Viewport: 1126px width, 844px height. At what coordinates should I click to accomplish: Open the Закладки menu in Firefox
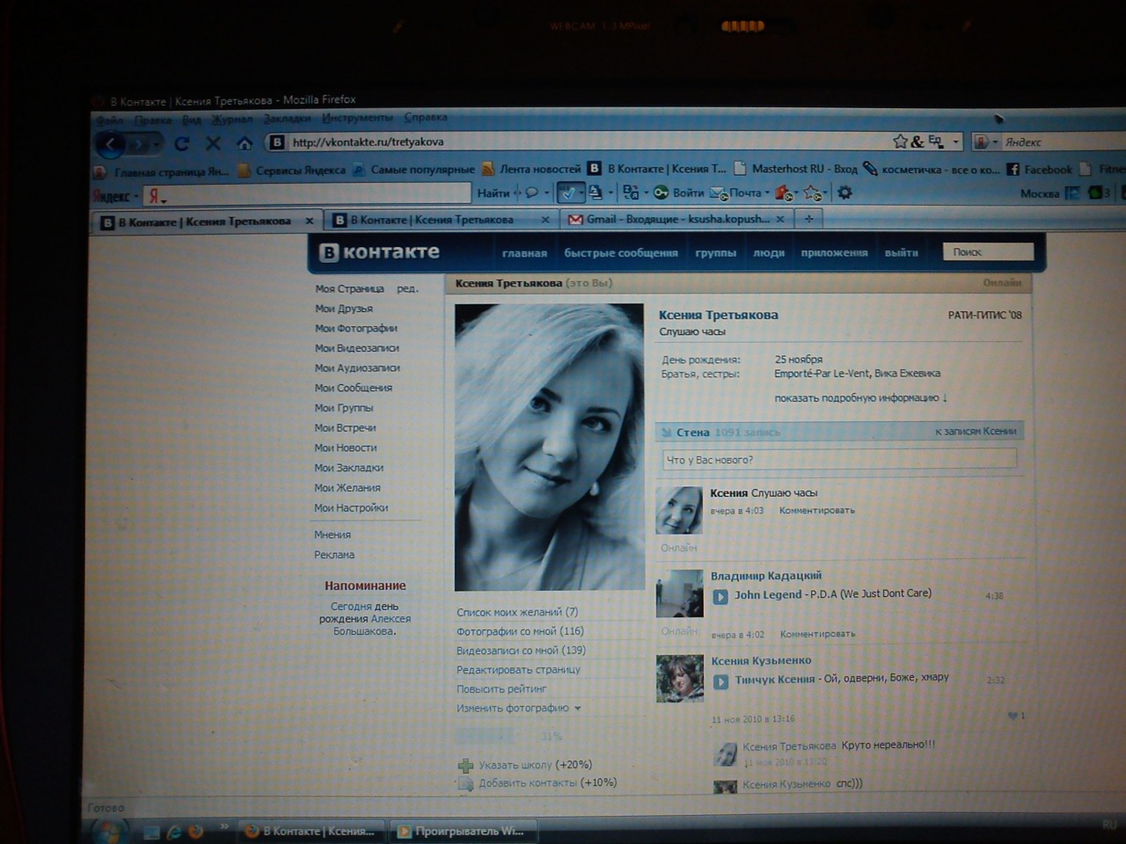[287, 119]
